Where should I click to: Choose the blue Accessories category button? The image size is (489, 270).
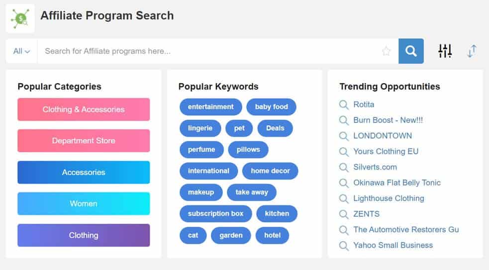[84, 173]
